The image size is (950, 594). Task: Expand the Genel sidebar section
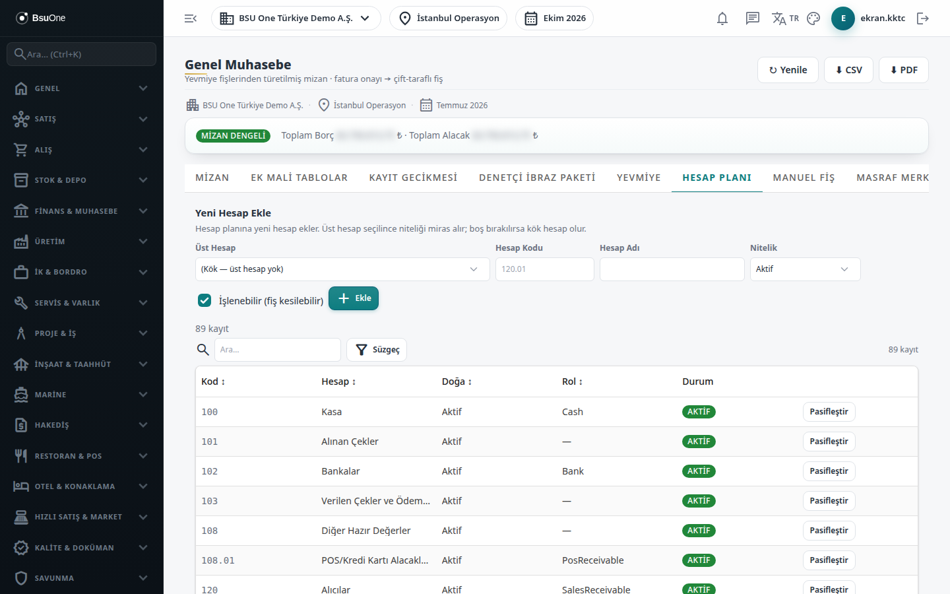tap(82, 88)
